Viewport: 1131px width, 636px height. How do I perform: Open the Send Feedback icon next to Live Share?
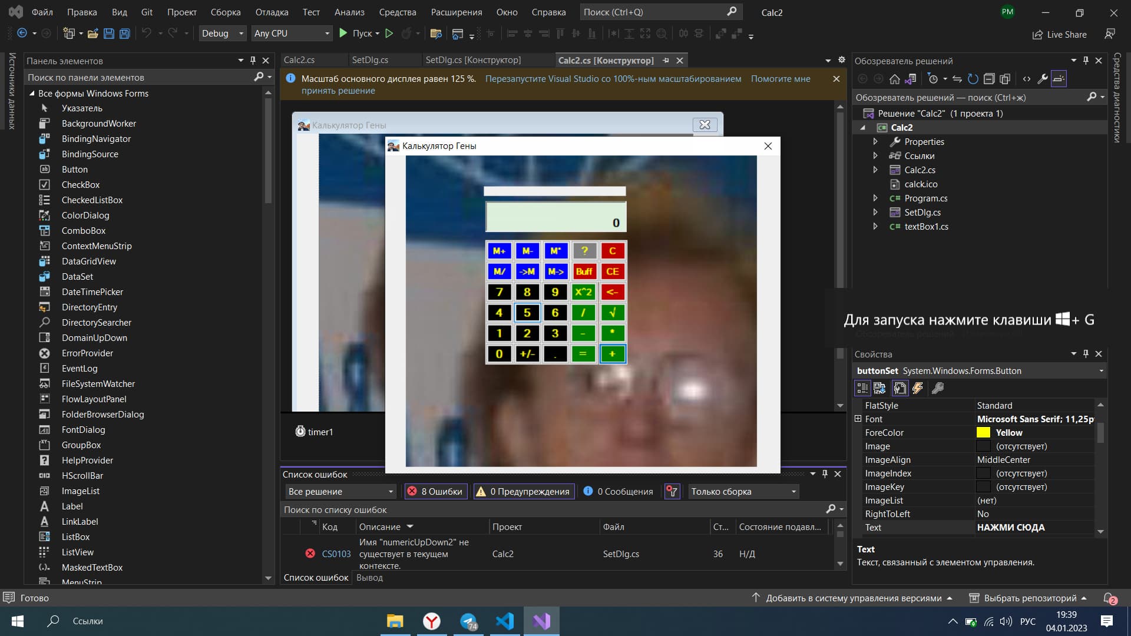click(x=1110, y=34)
